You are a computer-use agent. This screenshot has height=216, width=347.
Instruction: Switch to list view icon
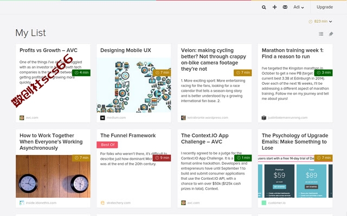click(x=321, y=34)
